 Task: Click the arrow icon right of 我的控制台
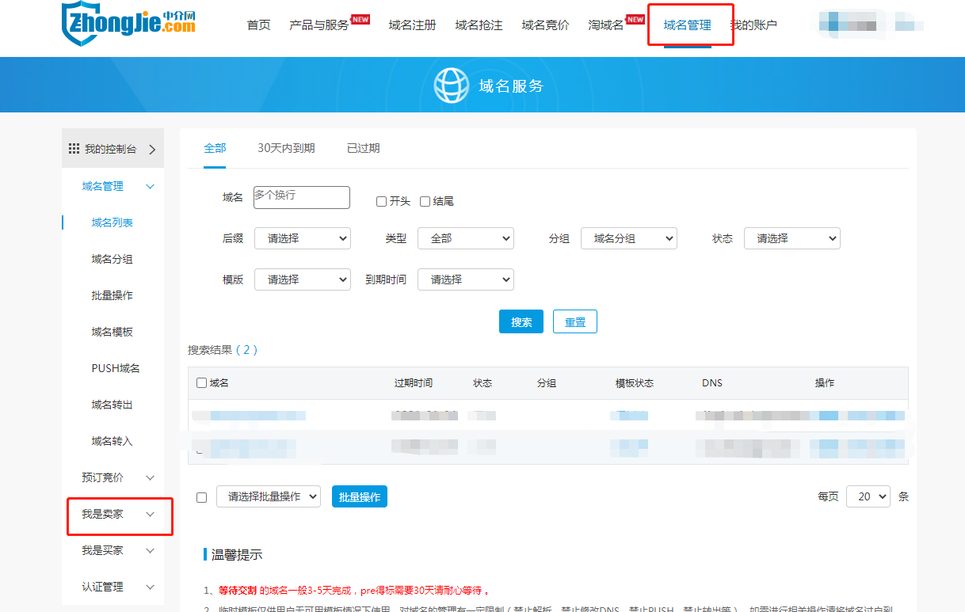[x=152, y=149]
